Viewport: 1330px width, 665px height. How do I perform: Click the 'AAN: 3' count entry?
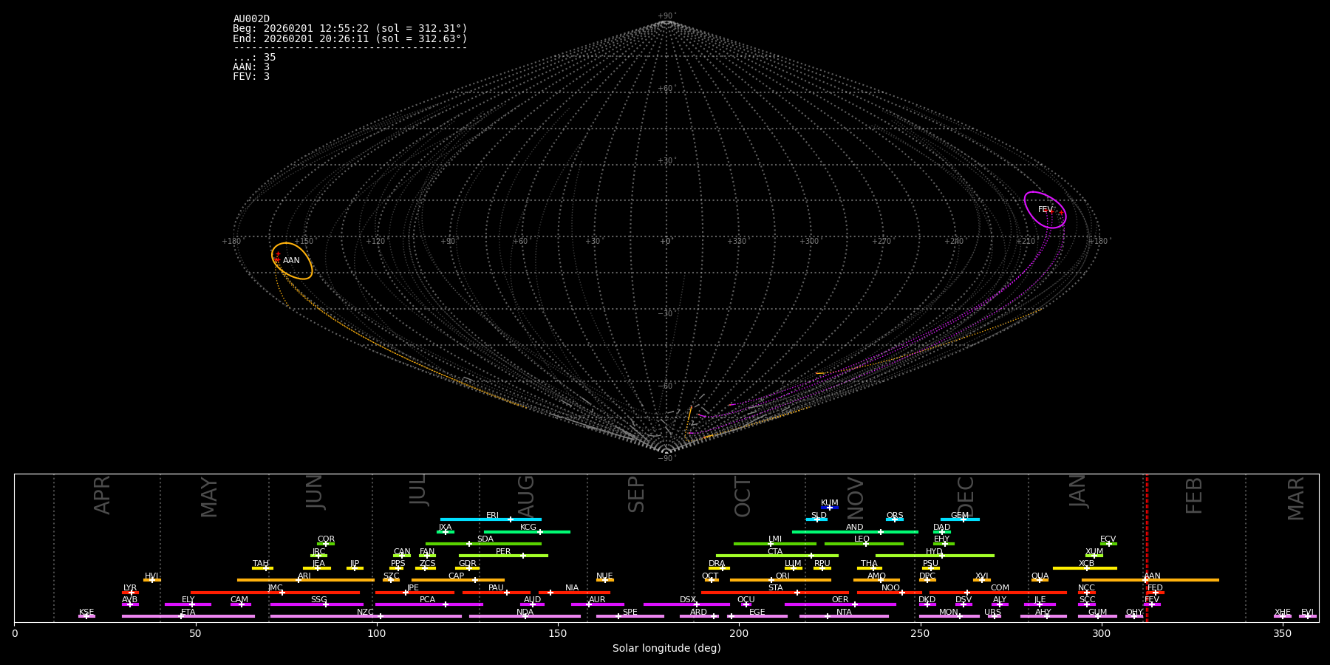click(251, 67)
